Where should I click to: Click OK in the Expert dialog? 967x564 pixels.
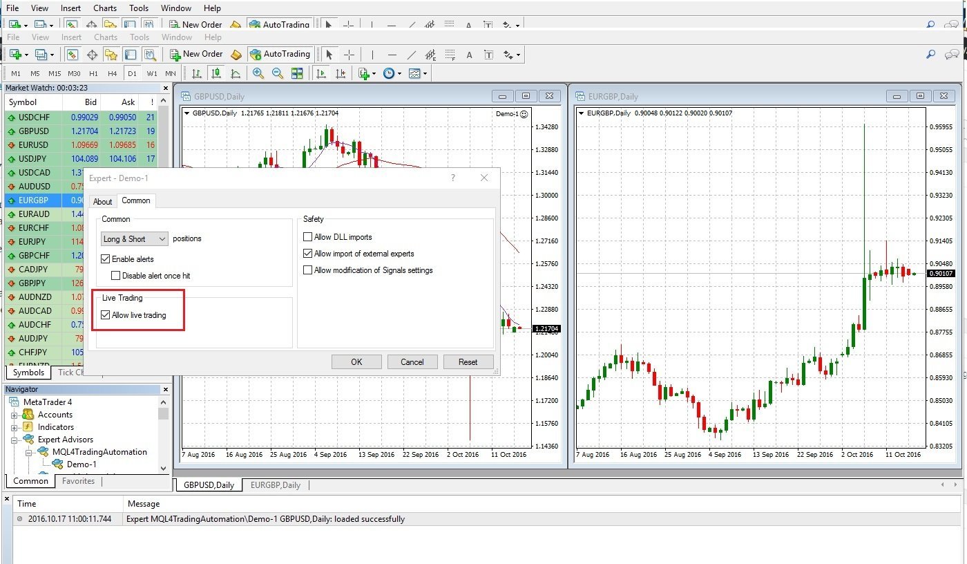(356, 362)
